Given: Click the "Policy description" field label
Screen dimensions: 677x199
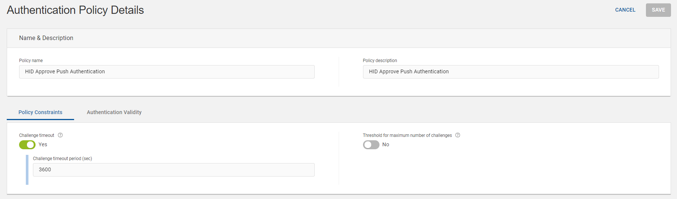Looking at the screenshot, I should pyautogui.click(x=380, y=61).
